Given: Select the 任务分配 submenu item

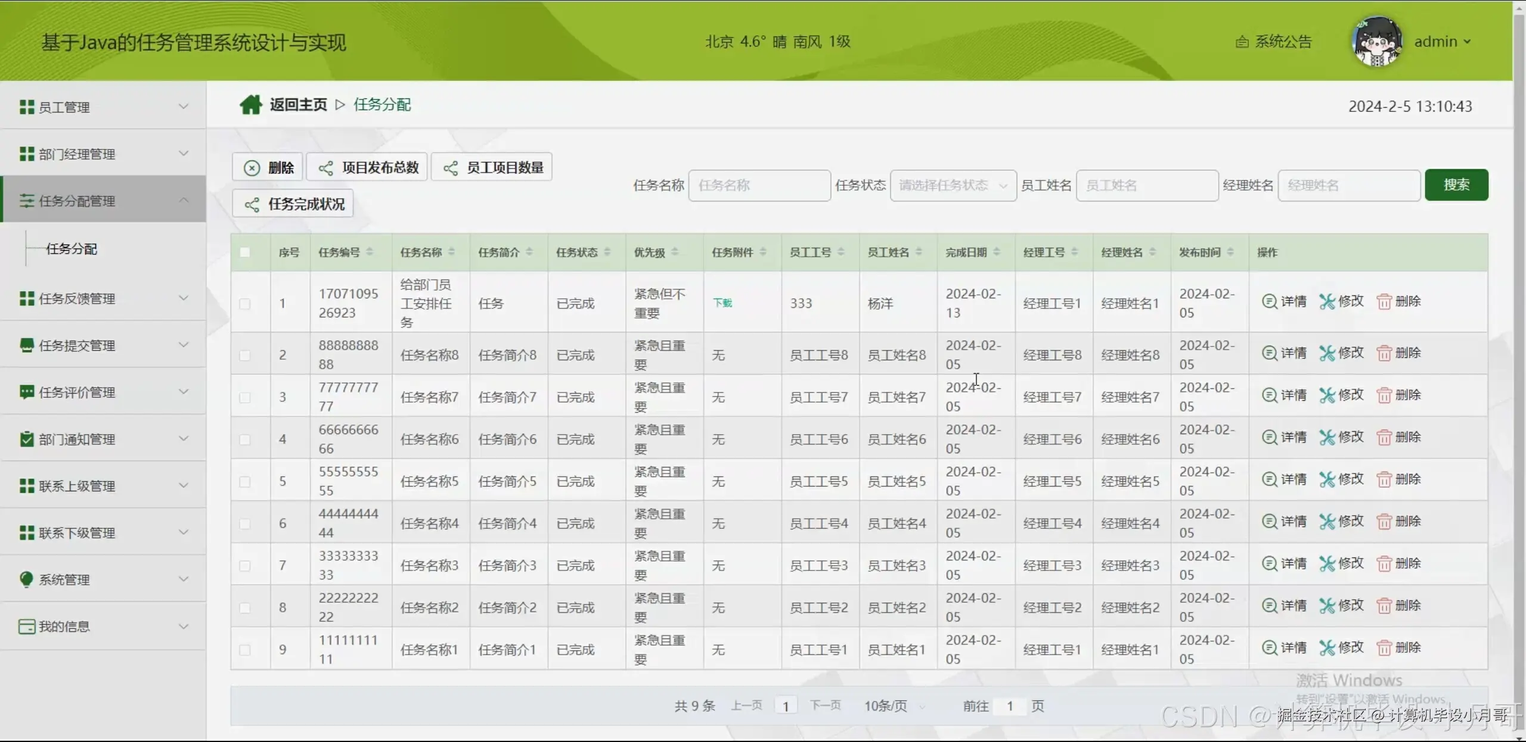Looking at the screenshot, I should (73, 248).
